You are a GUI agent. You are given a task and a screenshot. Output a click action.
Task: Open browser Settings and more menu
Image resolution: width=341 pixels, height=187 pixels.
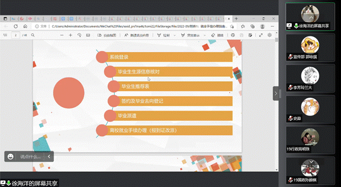click(x=272, y=26)
